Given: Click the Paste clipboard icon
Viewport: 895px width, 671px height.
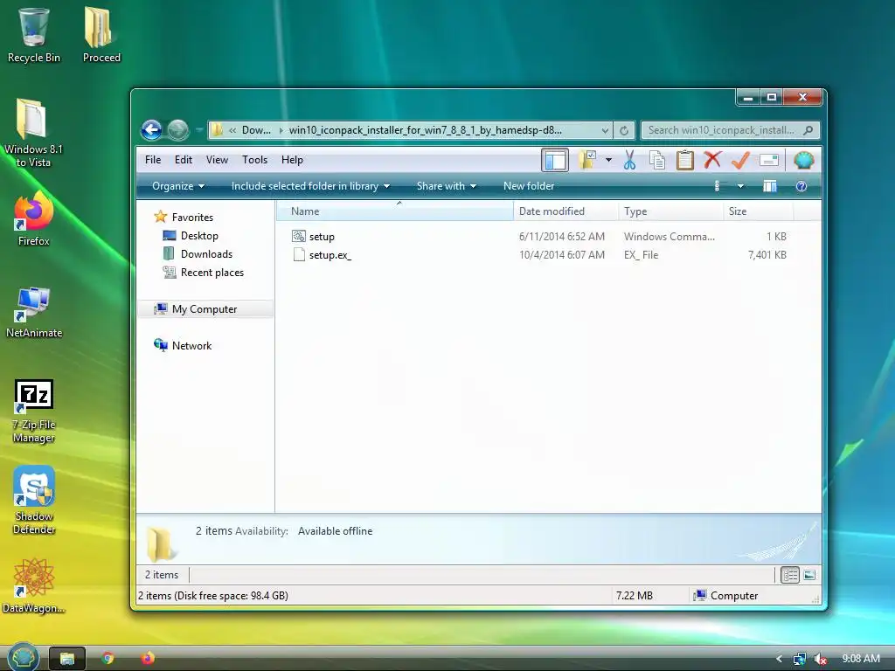Looking at the screenshot, I should (684, 161).
